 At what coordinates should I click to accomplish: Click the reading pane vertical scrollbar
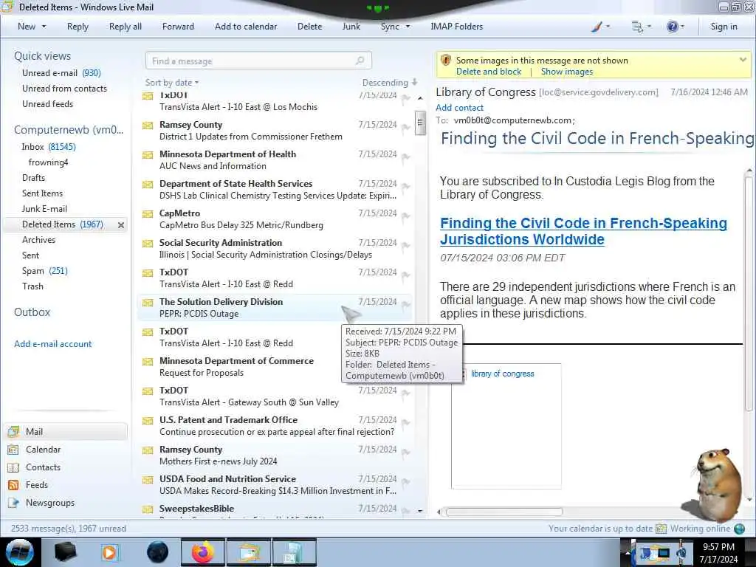[x=749, y=294]
